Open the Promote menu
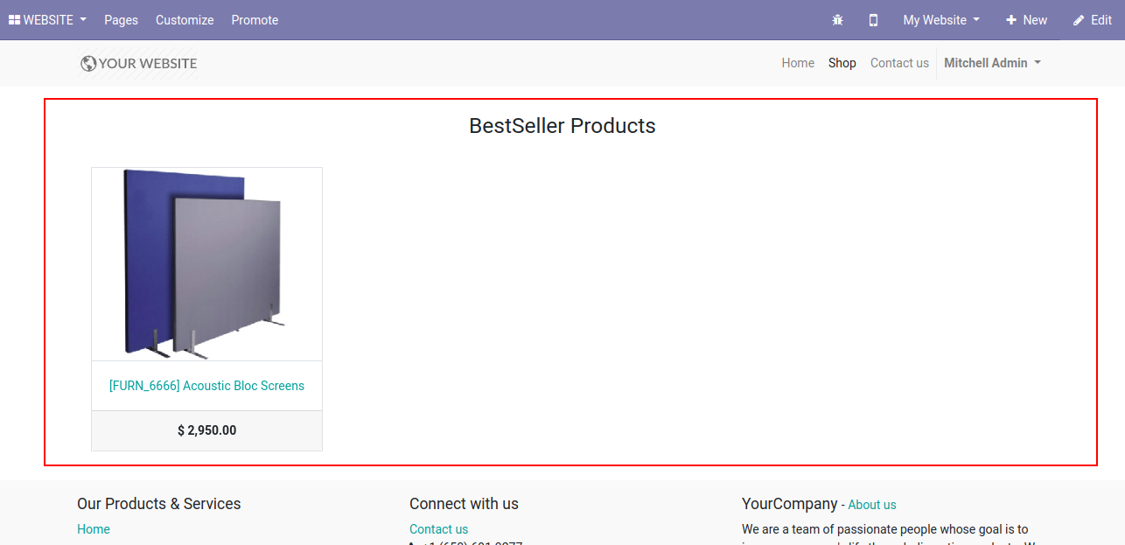The width and height of the screenshot is (1125, 545). [255, 20]
